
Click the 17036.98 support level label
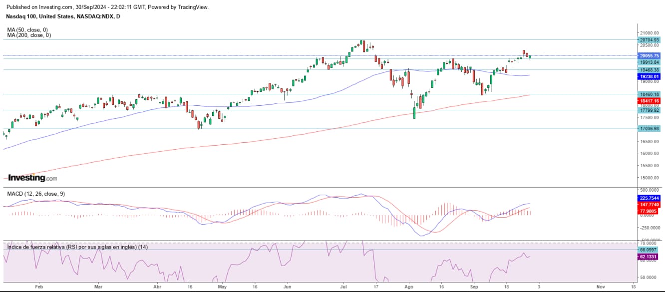point(649,128)
